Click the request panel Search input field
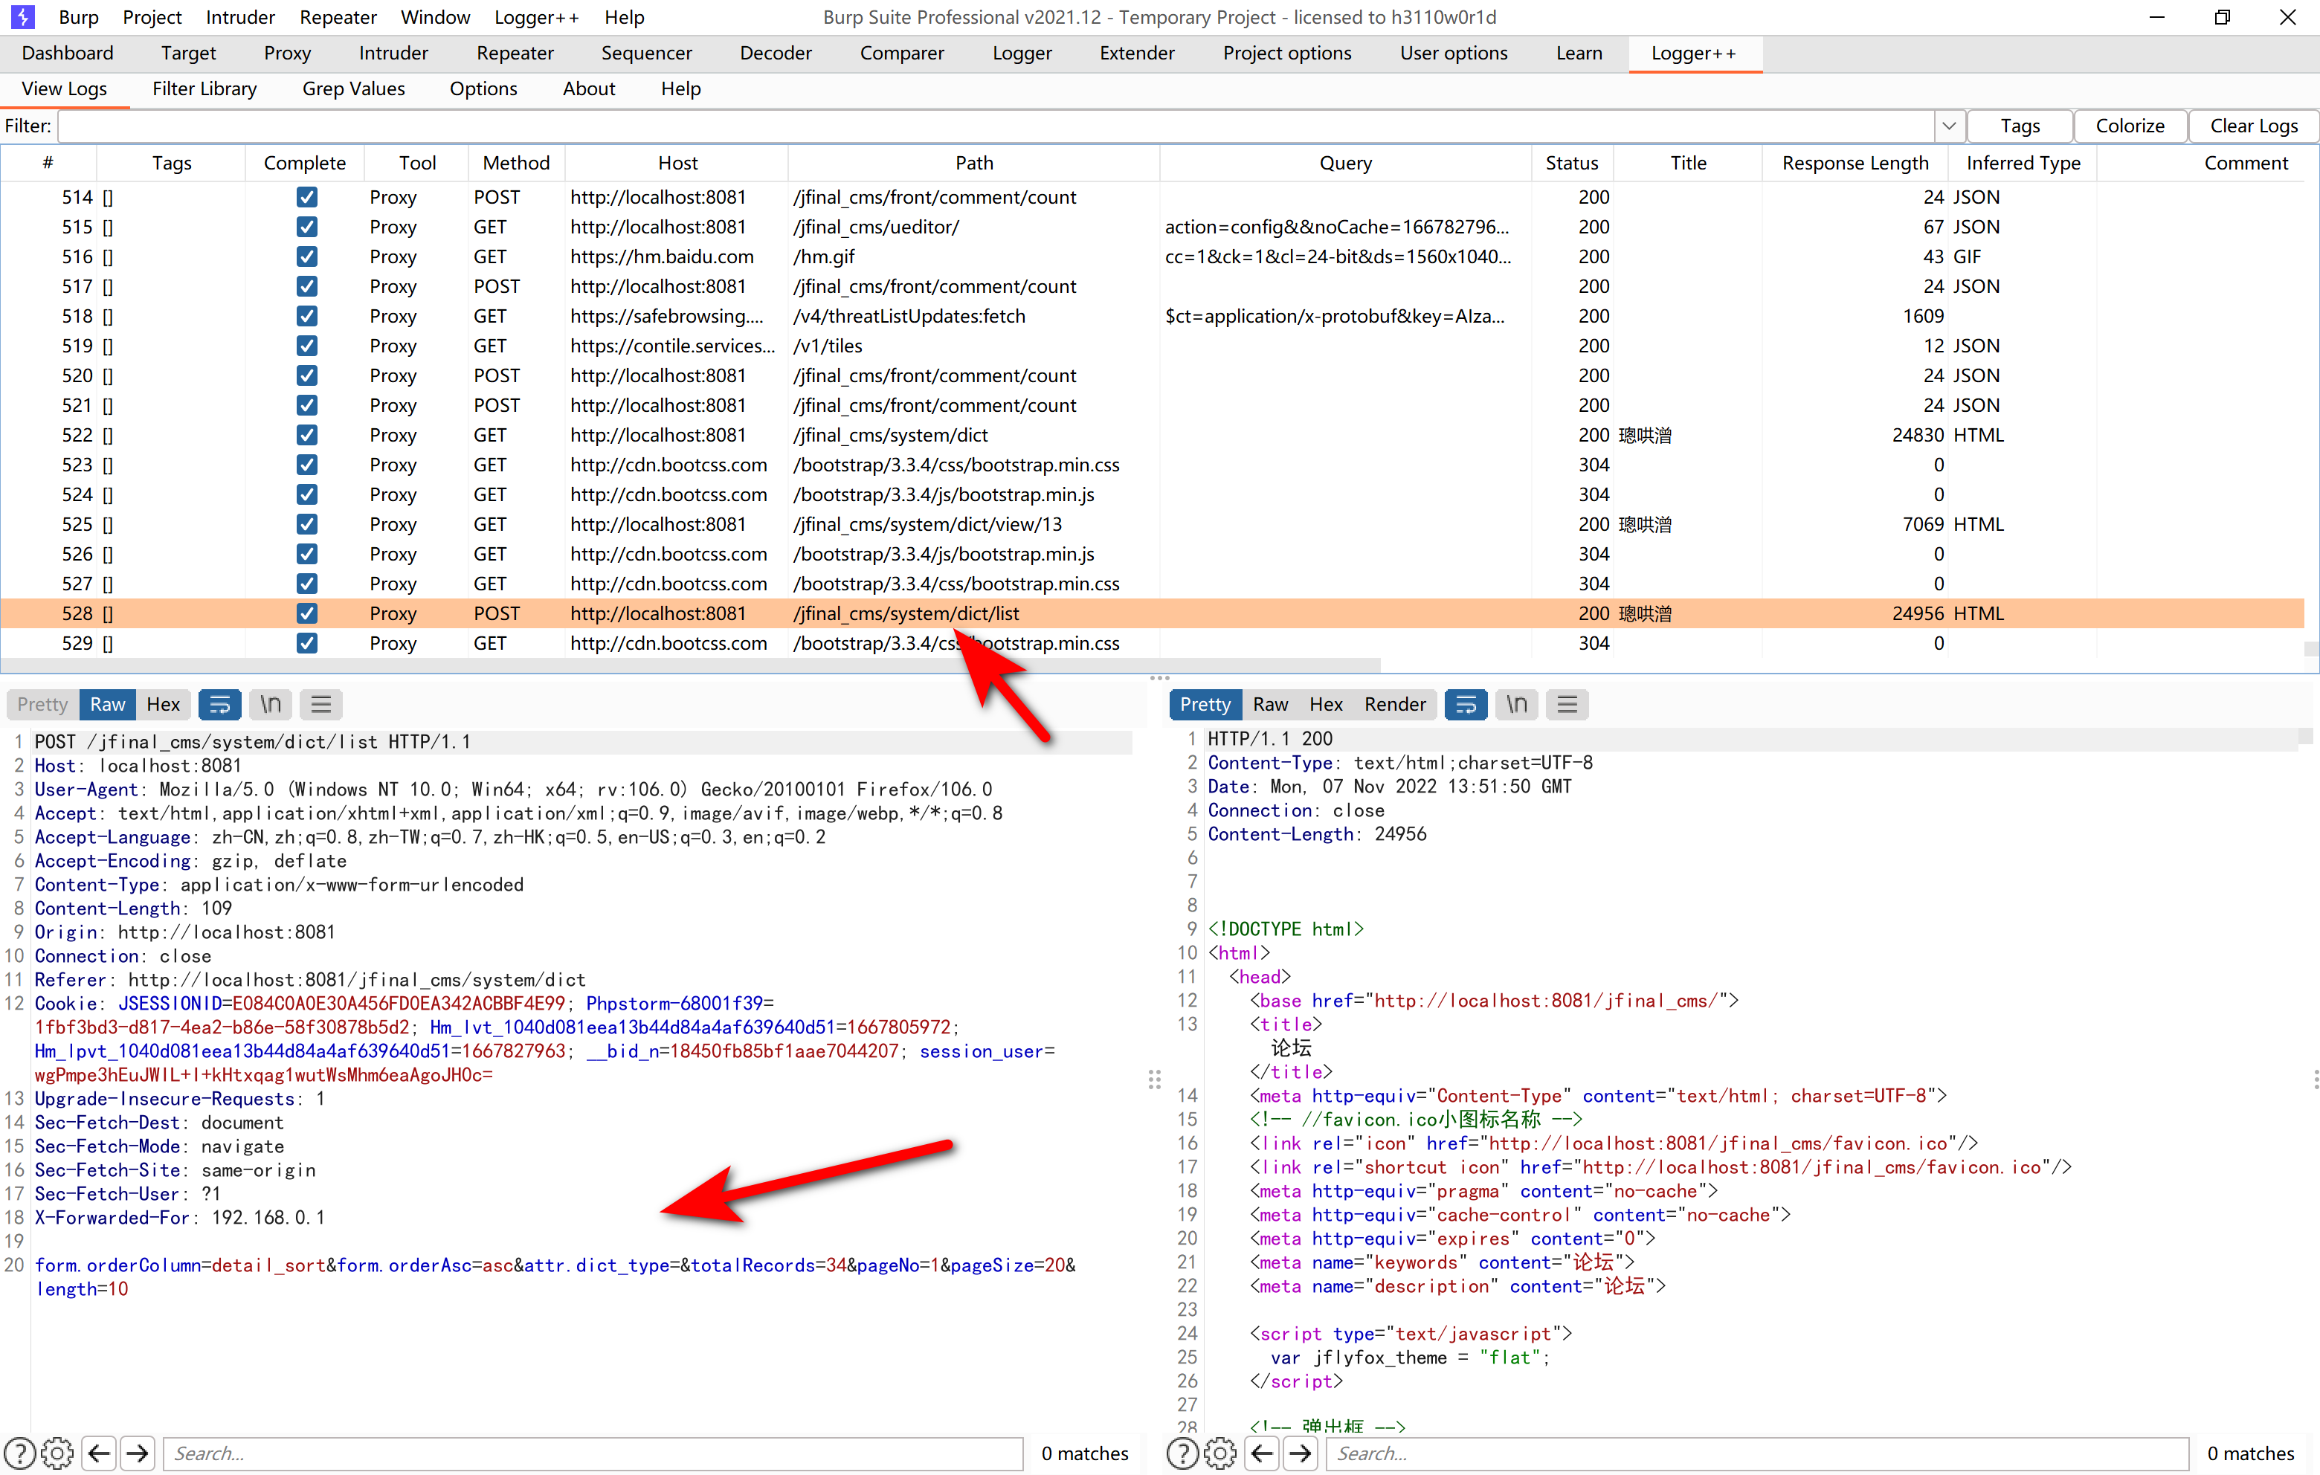Screen dimensions: 2320x1475 pyautogui.click(x=593, y=1452)
